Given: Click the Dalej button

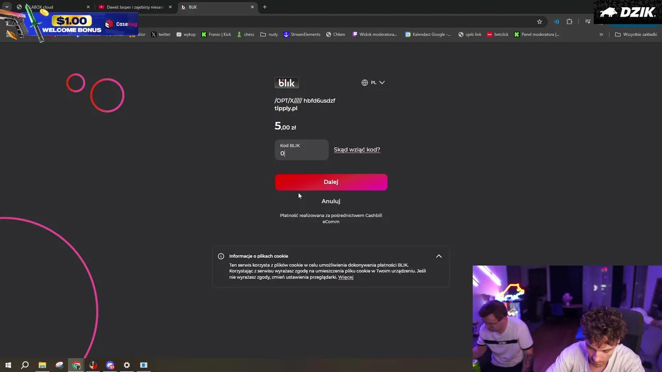Looking at the screenshot, I should [x=331, y=182].
